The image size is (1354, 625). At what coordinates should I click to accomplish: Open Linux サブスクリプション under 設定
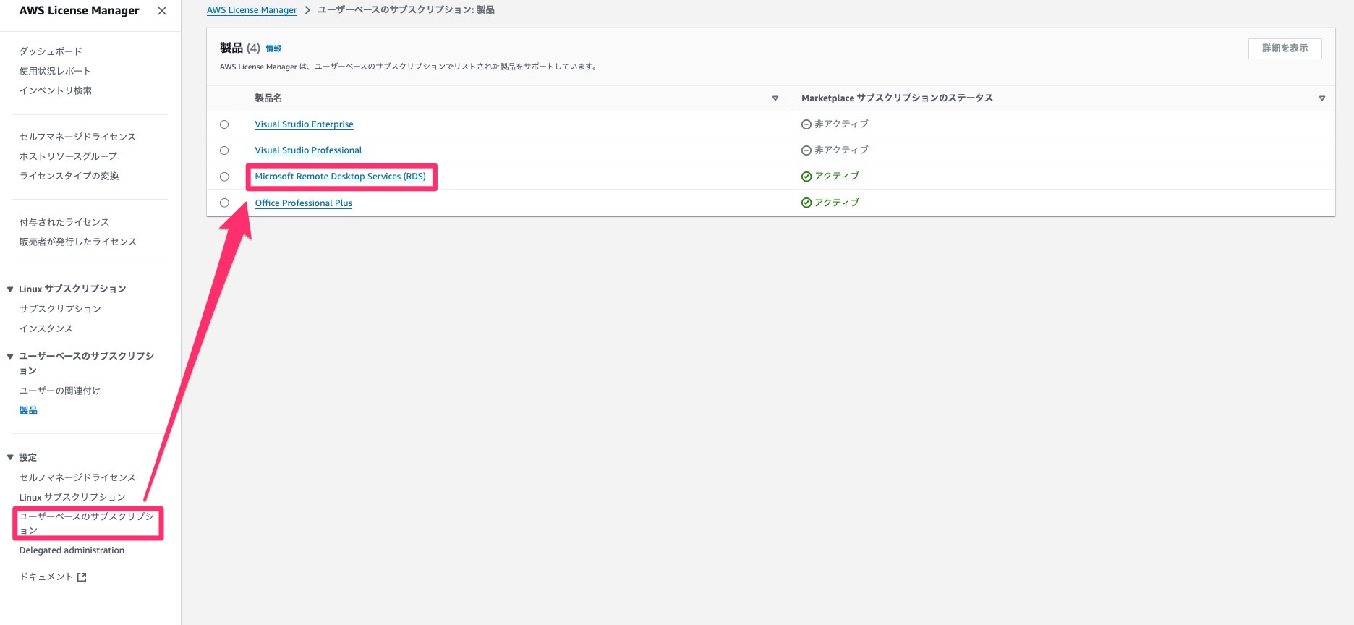pyautogui.click(x=72, y=497)
